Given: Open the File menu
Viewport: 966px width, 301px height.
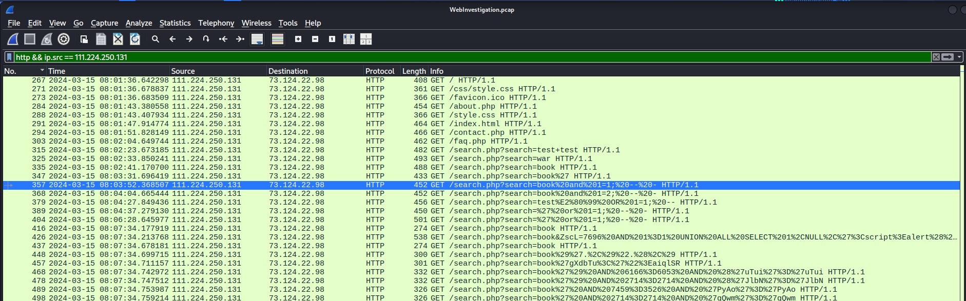Looking at the screenshot, I should [14, 23].
